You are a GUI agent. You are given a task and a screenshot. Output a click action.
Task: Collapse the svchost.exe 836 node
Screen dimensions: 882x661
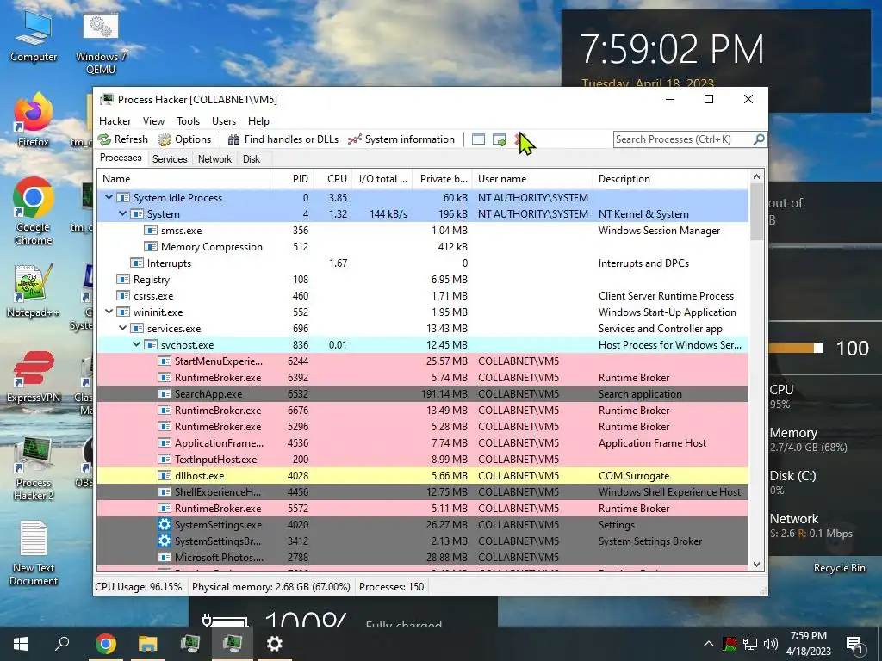(x=137, y=344)
